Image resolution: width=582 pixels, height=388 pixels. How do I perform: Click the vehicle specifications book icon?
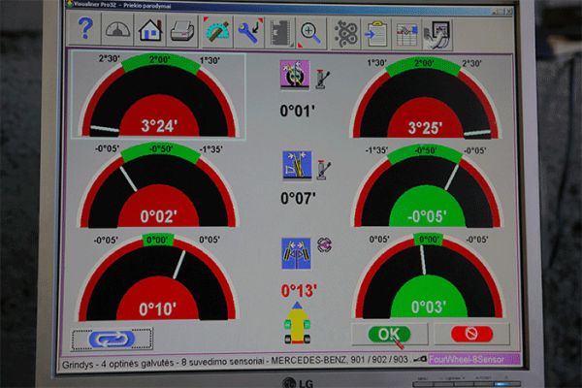pyautogui.click(x=280, y=30)
